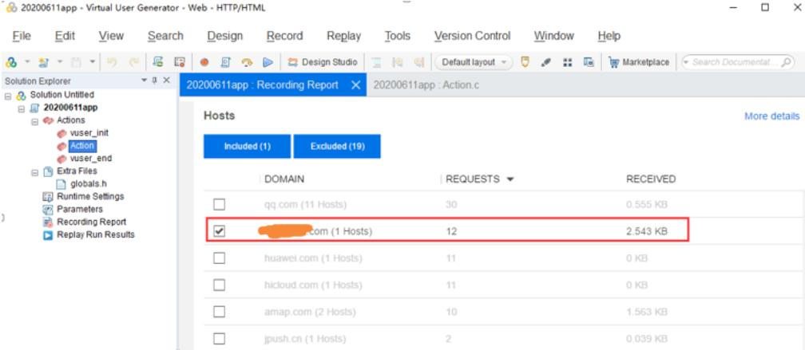805x350 pixels.
Task: Open the Default layout dropdown
Action: (474, 62)
